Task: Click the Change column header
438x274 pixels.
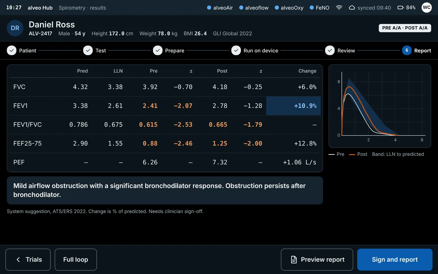Action: (x=307, y=71)
